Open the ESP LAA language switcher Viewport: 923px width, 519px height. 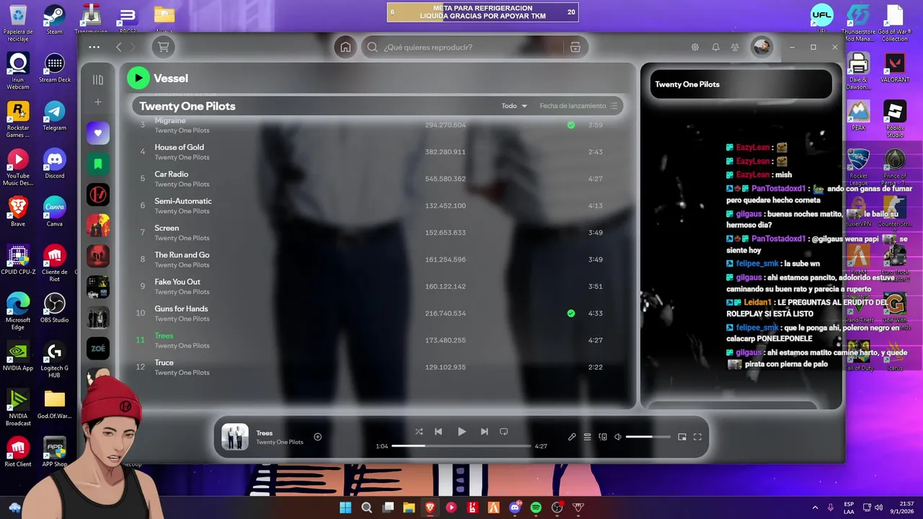pyautogui.click(x=849, y=507)
